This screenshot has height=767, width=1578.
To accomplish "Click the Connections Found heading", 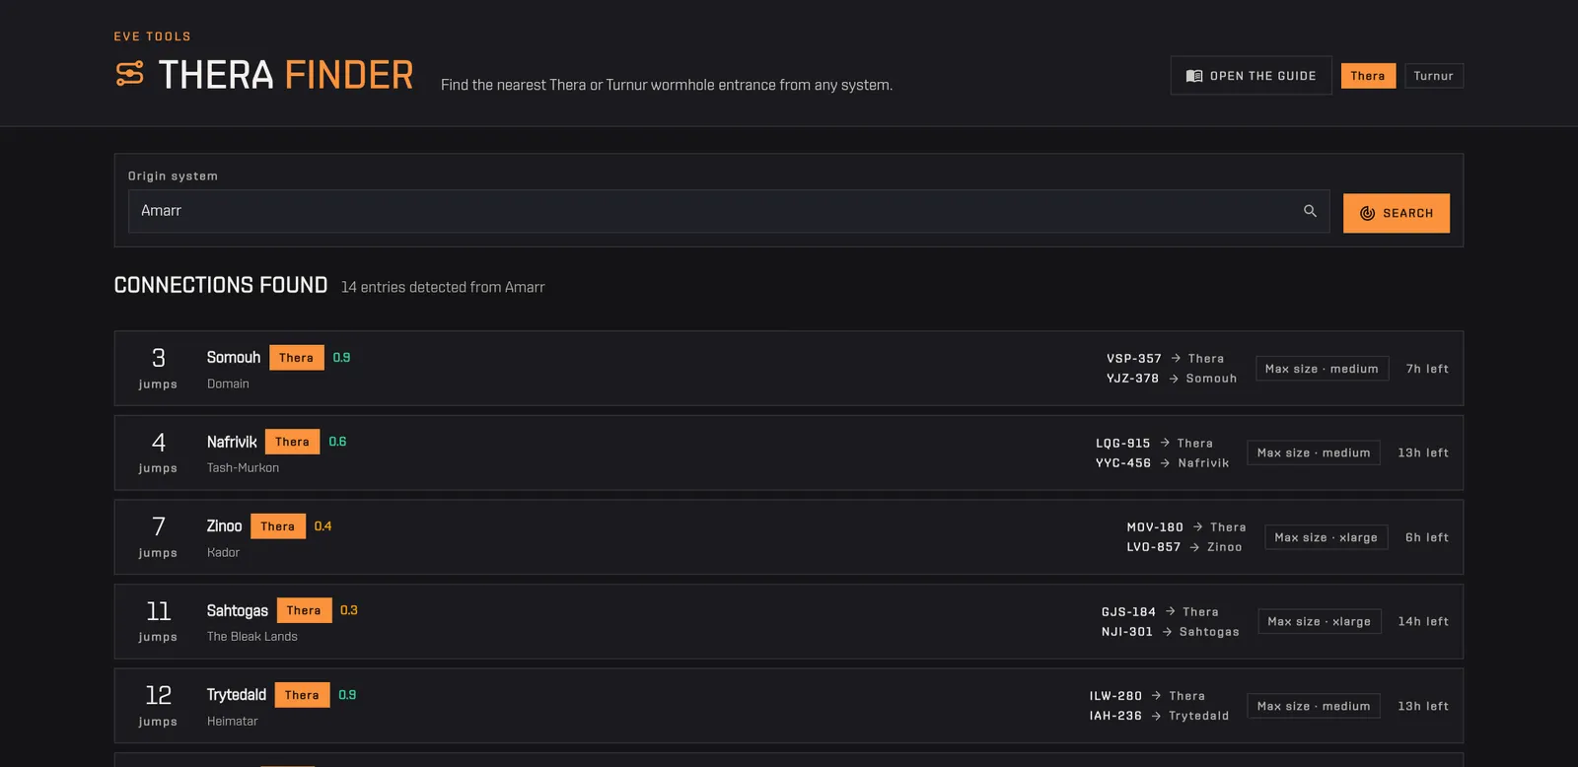I will (x=221, y=285).
